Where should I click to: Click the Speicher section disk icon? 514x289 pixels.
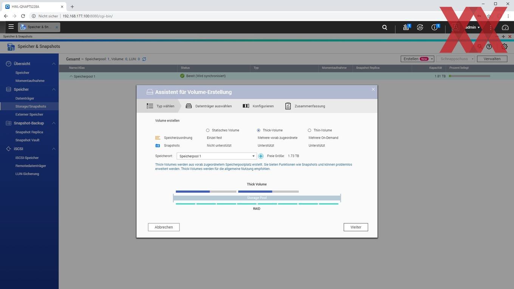[8, 89]
